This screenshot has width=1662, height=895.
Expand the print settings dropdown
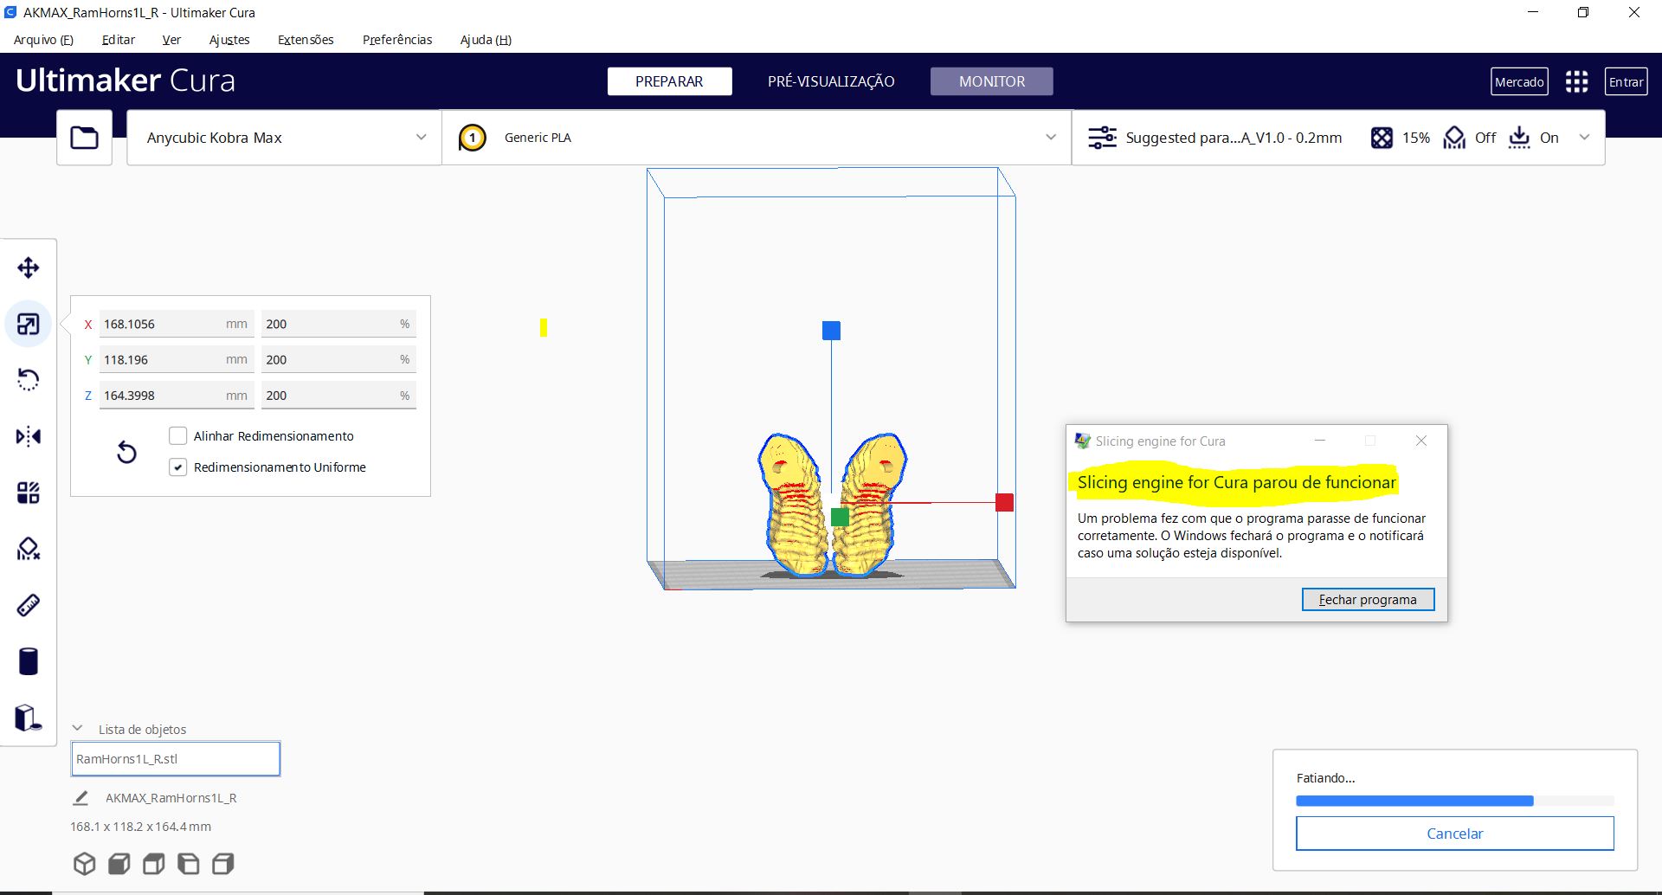click(x=1585, y=137)
